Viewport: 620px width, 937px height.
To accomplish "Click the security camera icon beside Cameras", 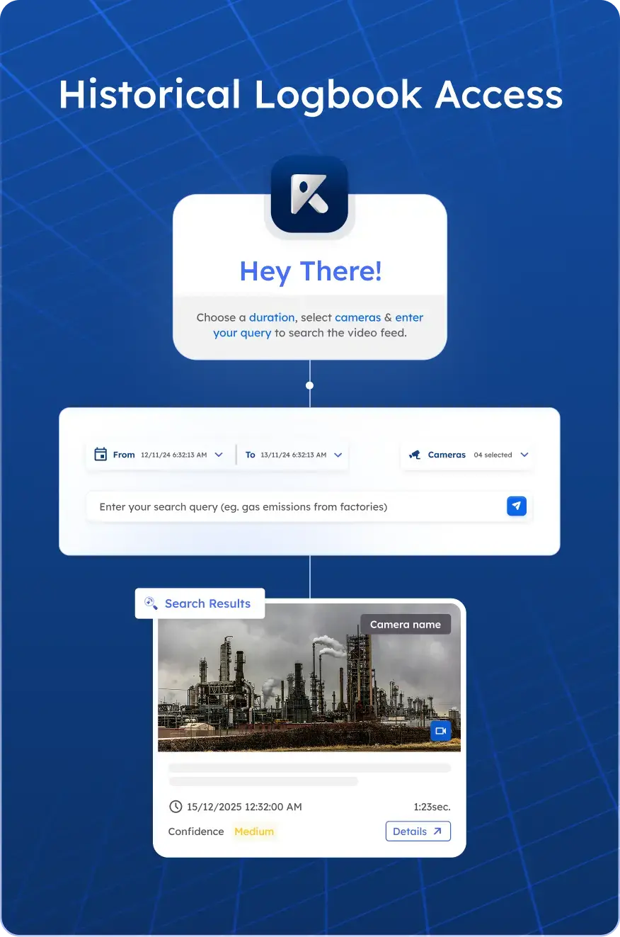I will (415, 455).
